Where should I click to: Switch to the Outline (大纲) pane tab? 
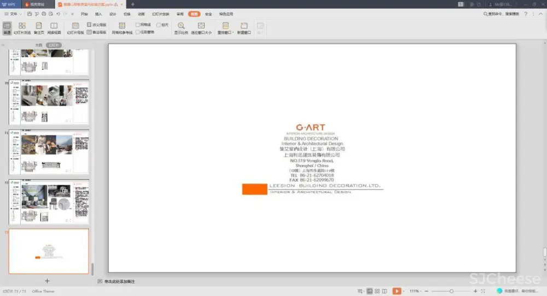tap(38, 45)
